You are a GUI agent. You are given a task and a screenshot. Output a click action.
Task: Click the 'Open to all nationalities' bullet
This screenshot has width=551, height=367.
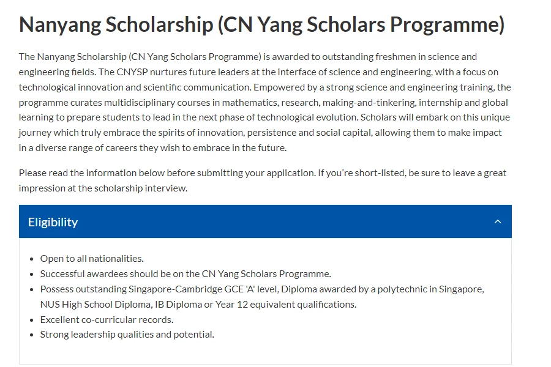(92, 259)
